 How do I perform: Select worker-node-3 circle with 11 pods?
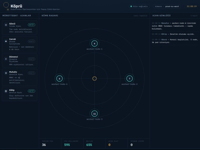(94, 114)
